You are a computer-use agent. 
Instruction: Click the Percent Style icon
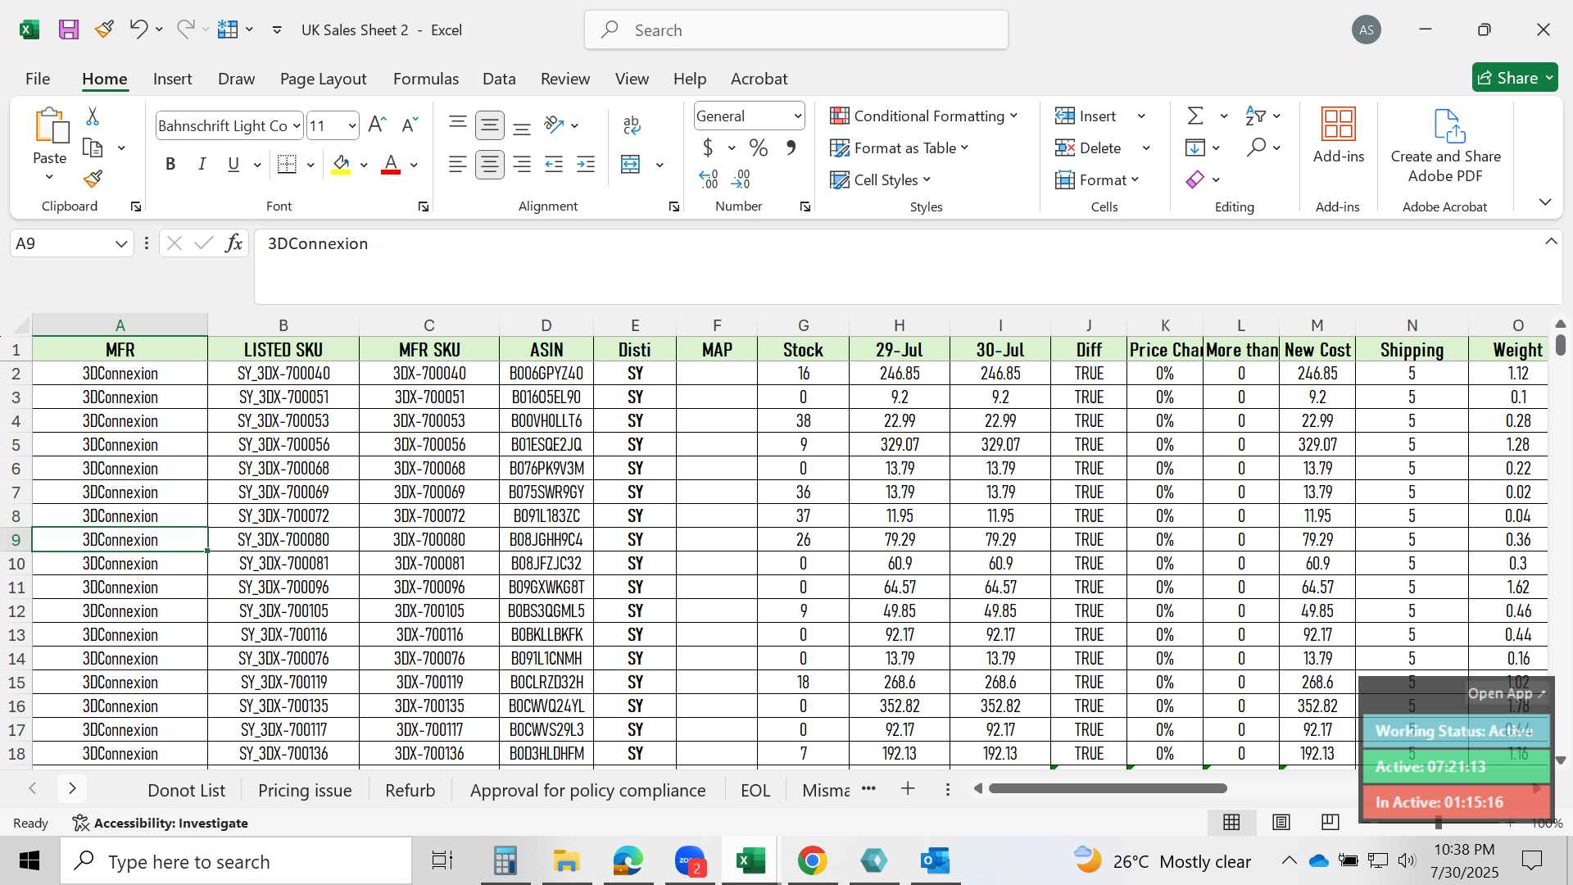[x=759, y=147]
